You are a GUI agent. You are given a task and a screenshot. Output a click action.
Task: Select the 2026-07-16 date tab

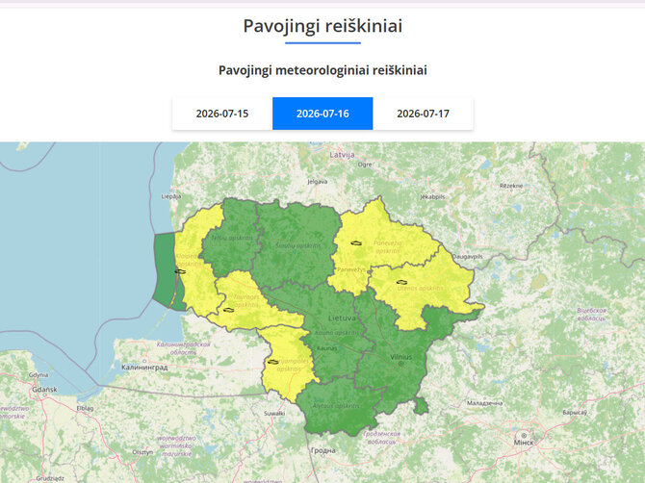(322, 114)
